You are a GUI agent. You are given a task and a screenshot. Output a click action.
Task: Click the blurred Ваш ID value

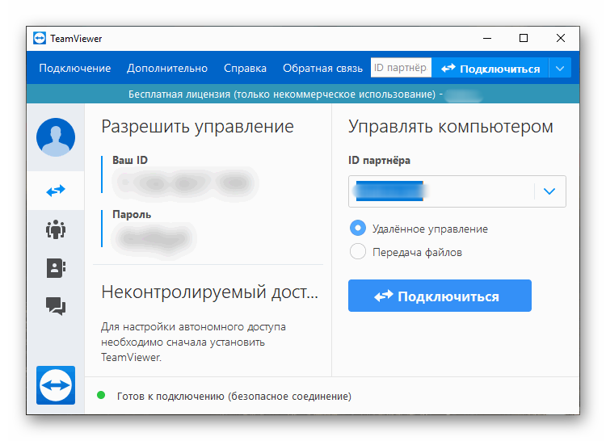[186, 183]
